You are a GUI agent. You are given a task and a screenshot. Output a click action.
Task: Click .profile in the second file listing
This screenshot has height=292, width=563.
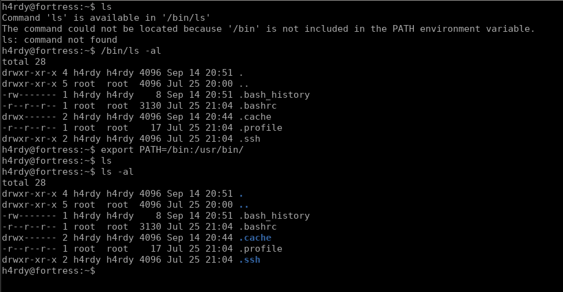[x=260, y=249]
